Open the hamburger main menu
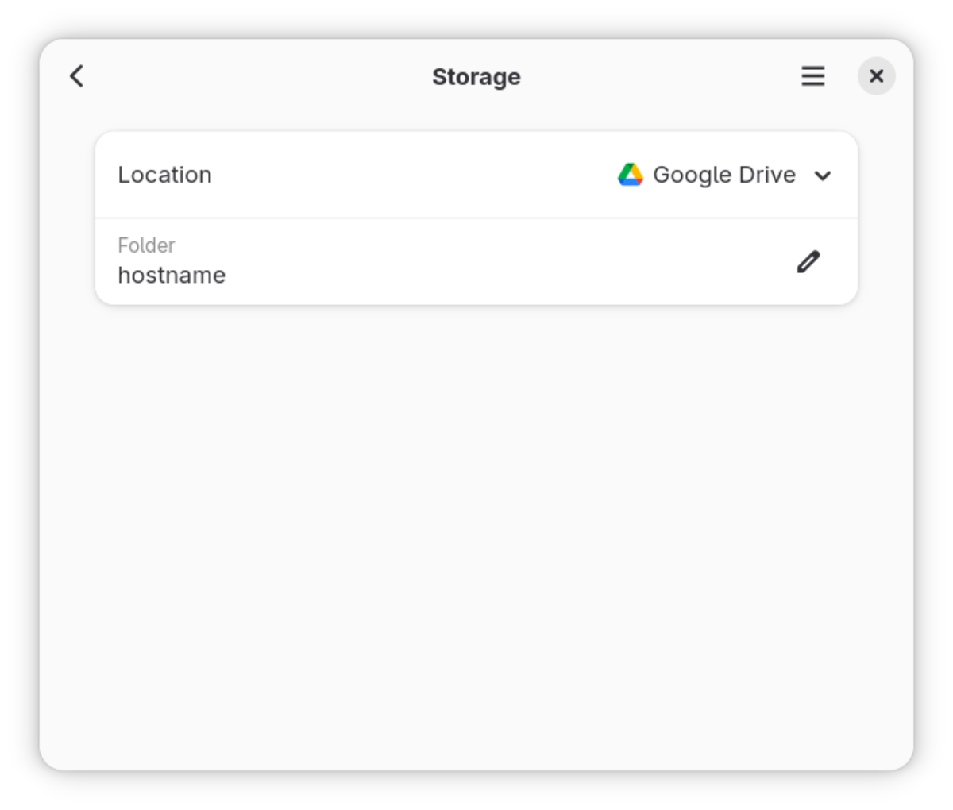 (812, 76)
